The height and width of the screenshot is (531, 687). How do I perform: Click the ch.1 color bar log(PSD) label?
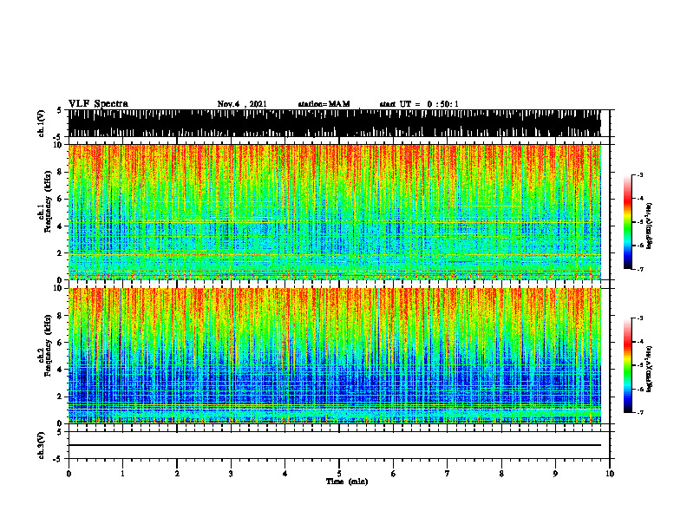point(650,226)
